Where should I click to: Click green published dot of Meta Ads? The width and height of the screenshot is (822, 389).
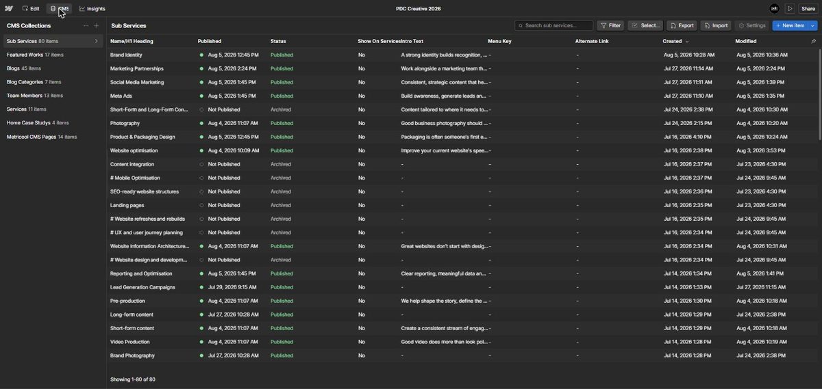(x=201, y=96)
